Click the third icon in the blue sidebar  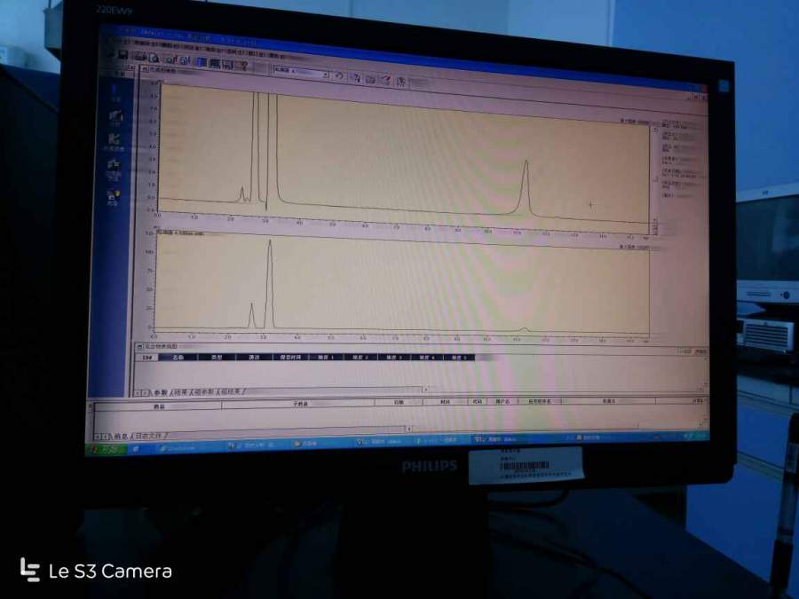click(x=115, y=142)
